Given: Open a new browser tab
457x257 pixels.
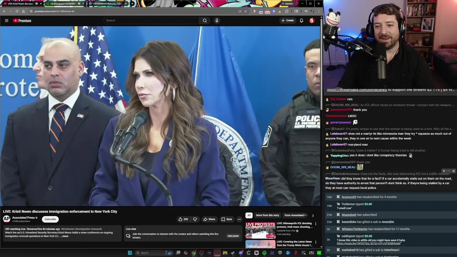Looking at the screenshot, I should click(x=132, y=4).
